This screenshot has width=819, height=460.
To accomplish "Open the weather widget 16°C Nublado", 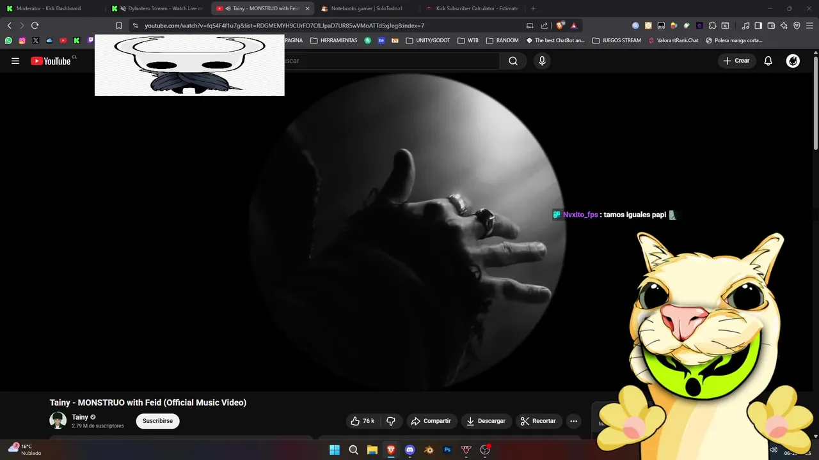I will coord(24,449).
